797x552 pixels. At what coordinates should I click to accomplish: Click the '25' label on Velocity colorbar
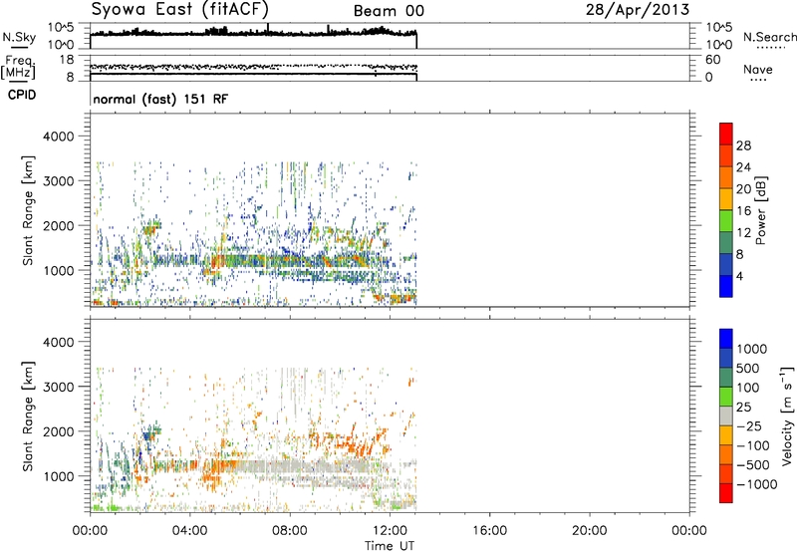pos(743,408)
